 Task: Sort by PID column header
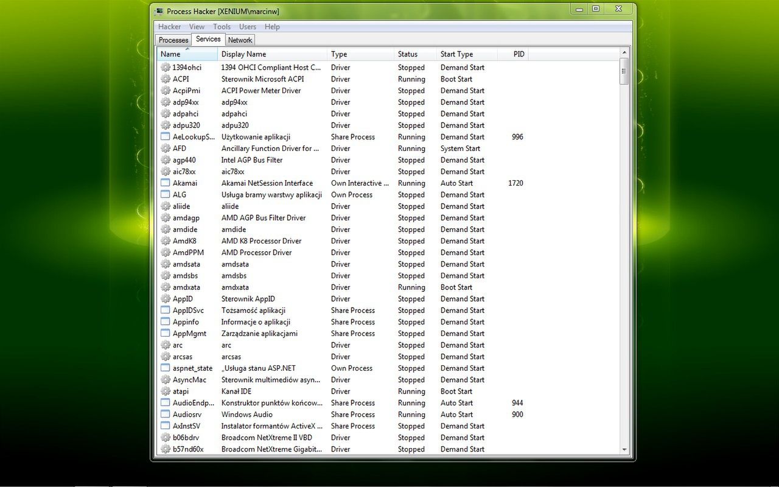pos(512,54)
